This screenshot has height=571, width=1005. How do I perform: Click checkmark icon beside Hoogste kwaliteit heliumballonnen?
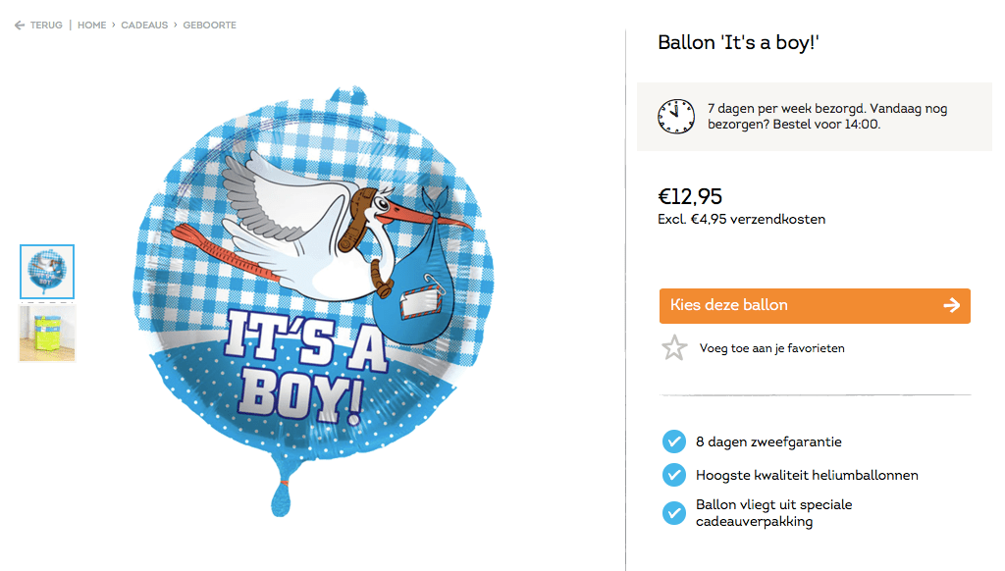tap(673, 475)
